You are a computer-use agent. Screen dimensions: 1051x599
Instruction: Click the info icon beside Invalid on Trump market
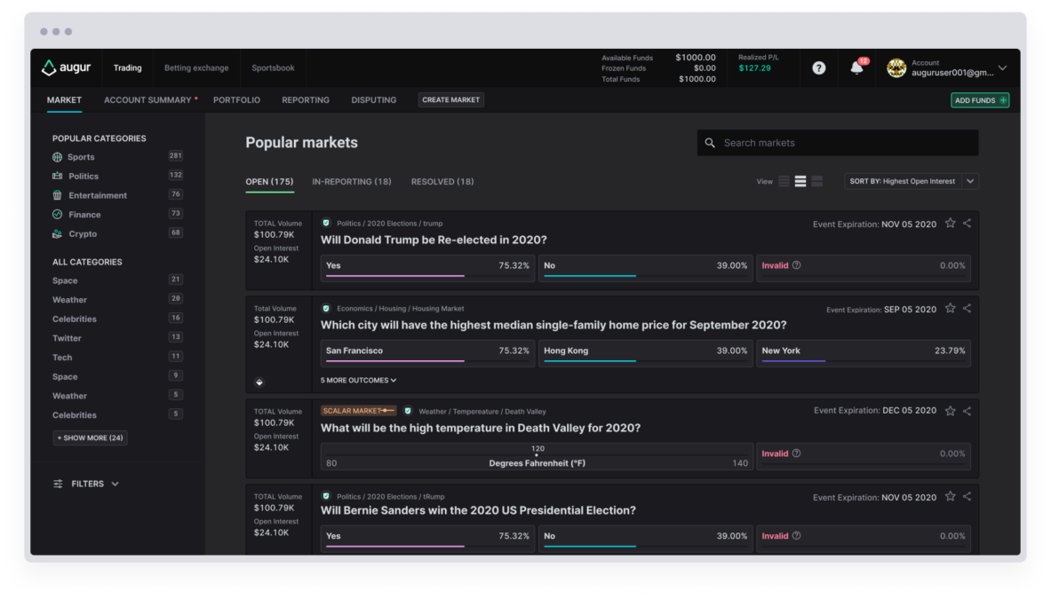[x=796, y=265]
